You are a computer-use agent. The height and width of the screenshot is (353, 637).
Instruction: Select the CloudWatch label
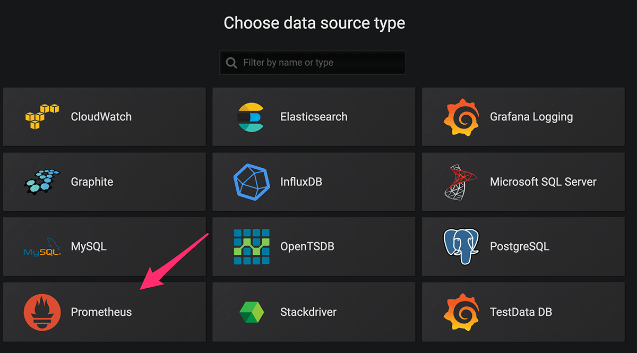[x=101, y=117]
